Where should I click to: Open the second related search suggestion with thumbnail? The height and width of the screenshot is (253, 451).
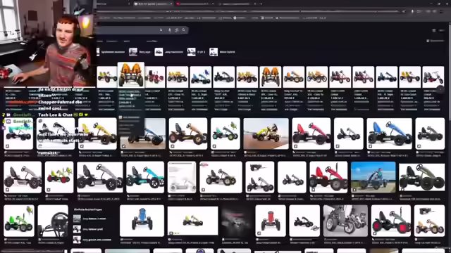90,229
